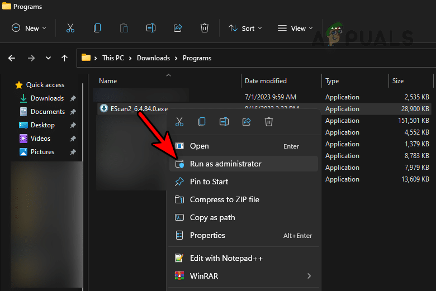
Task: Open the New dropdown menu
Action: (29, 28)
